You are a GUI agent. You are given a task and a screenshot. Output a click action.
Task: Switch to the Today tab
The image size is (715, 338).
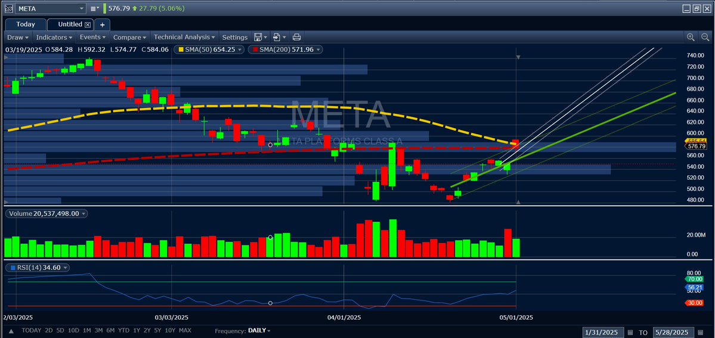[26, 24]
